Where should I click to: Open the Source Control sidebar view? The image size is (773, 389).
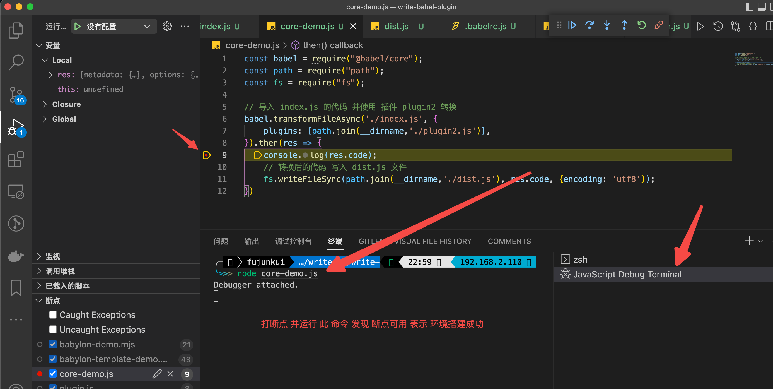16,95
